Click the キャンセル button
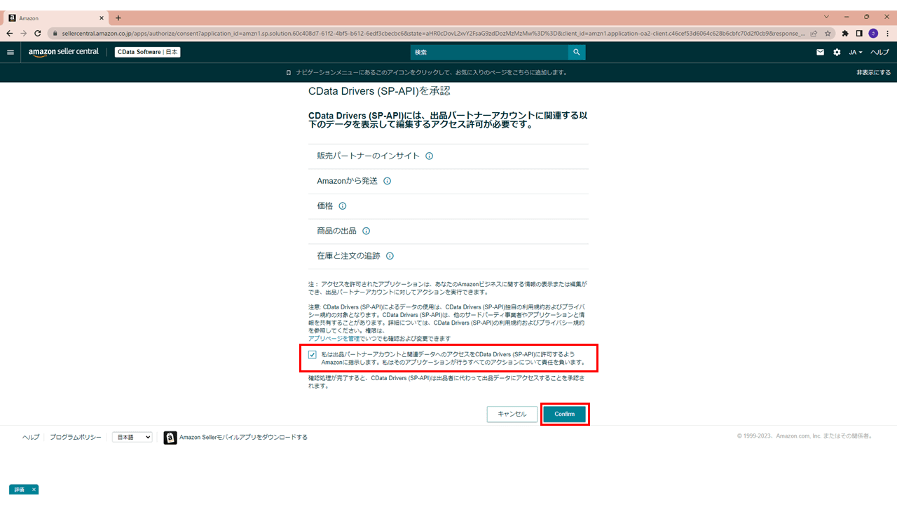897x505 pixels. coord(512,414)
